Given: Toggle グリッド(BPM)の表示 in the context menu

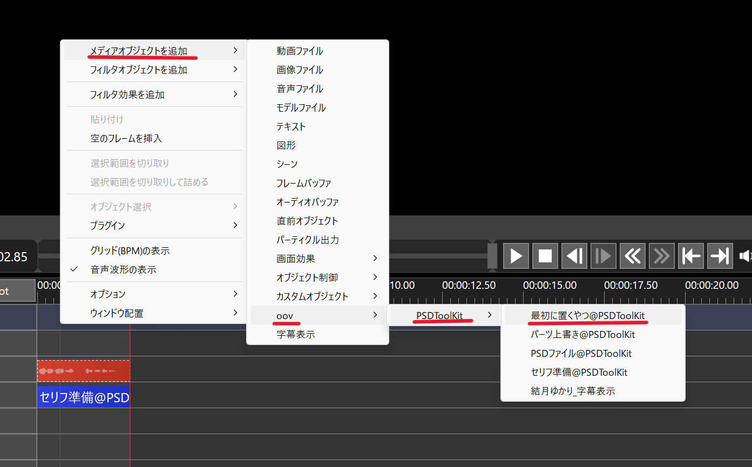Looking at the screenshot, I should [x=130, y=251].
